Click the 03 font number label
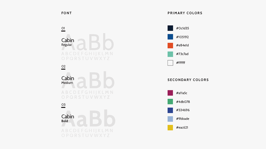266x149 pixels. pos(63,105)
